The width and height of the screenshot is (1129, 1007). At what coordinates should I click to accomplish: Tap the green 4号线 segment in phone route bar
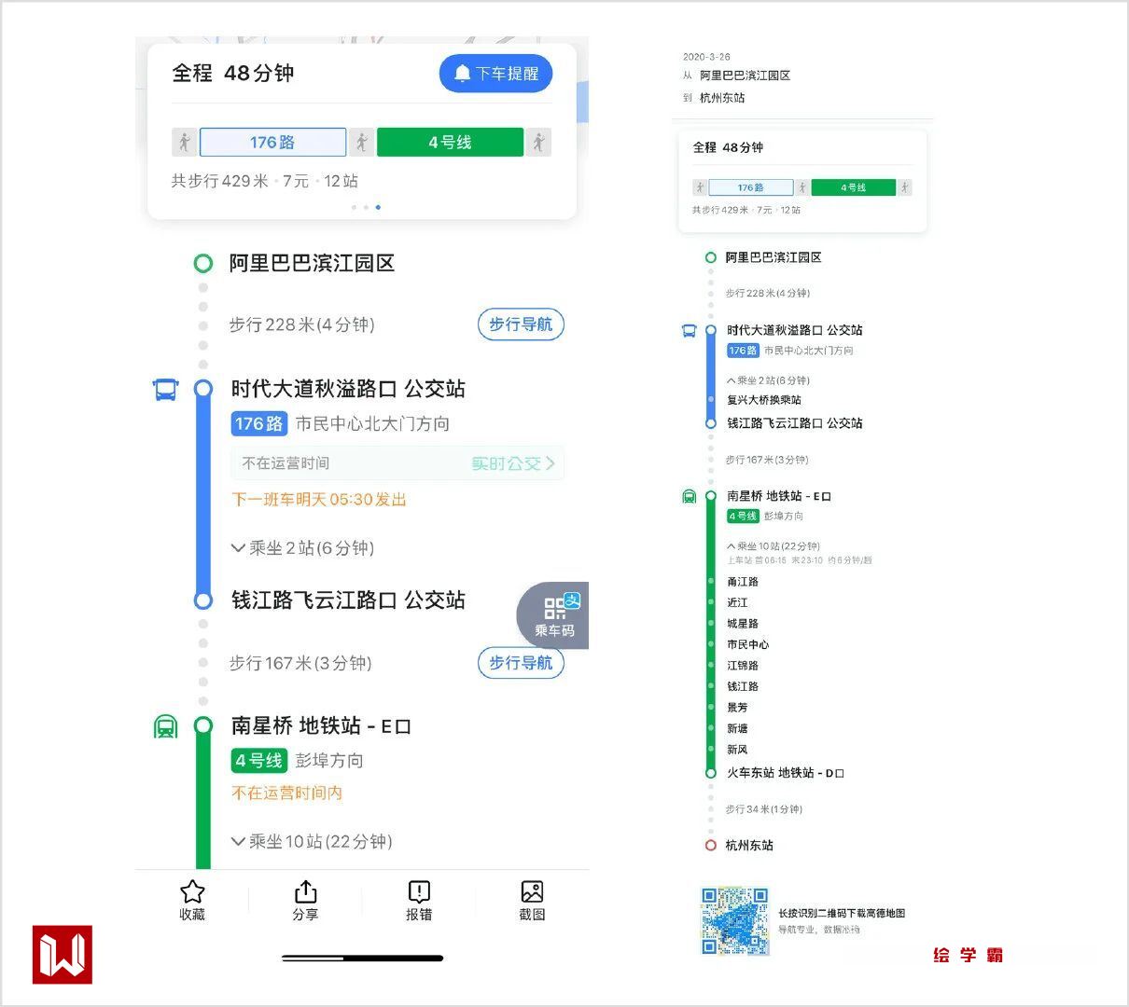click(x=450, y=142)
